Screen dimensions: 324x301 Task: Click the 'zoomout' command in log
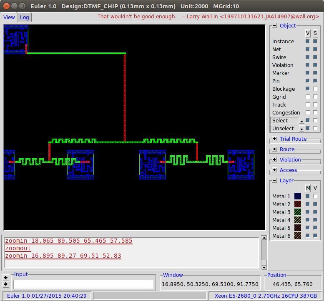[x=18, y=249]
